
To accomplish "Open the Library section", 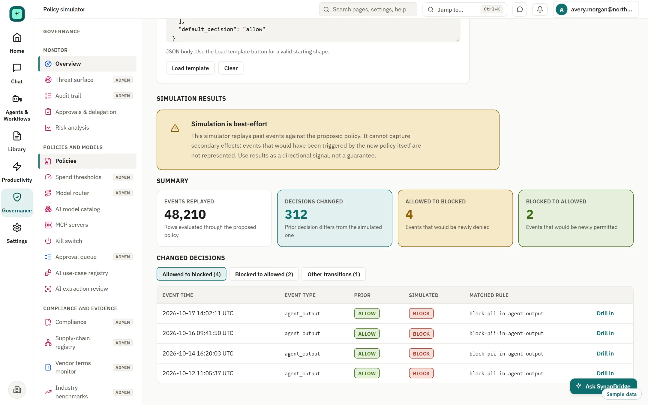I will click(x=17, y=142).
